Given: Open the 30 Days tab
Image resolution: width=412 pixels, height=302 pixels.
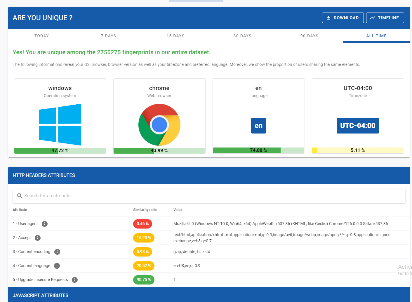Looking at the screenshot, I should pyautogui.click(x=242, y=36).
